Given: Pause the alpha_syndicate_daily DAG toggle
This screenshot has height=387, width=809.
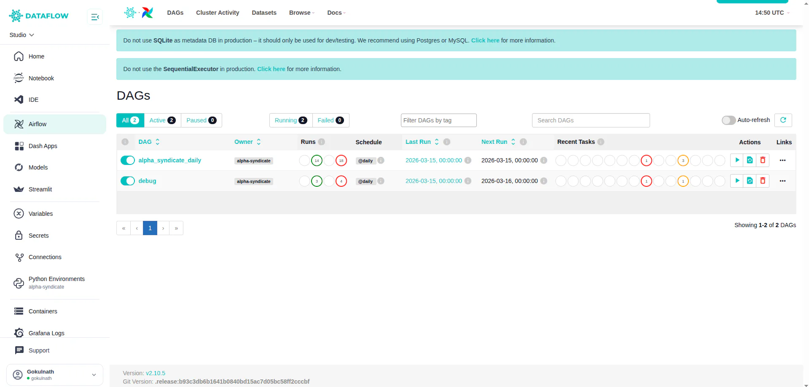Looking at the screenshot, I should (x=128, y=160).
